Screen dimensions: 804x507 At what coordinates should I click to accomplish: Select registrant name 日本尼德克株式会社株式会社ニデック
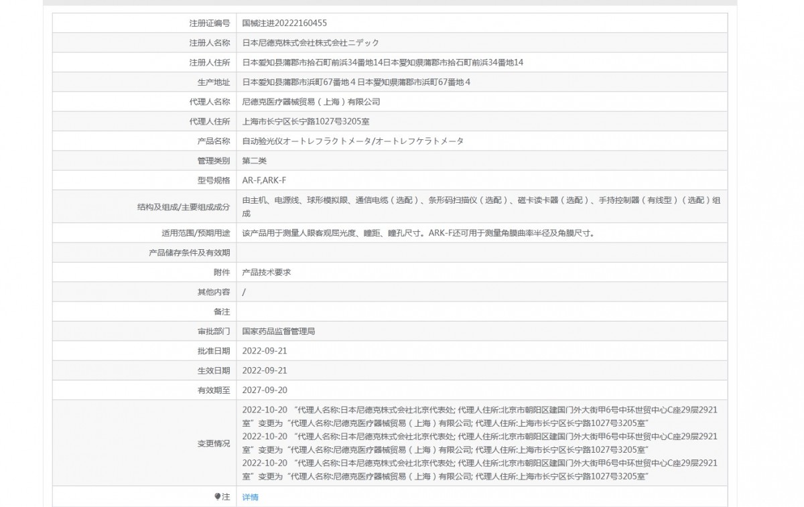point(310,43)
